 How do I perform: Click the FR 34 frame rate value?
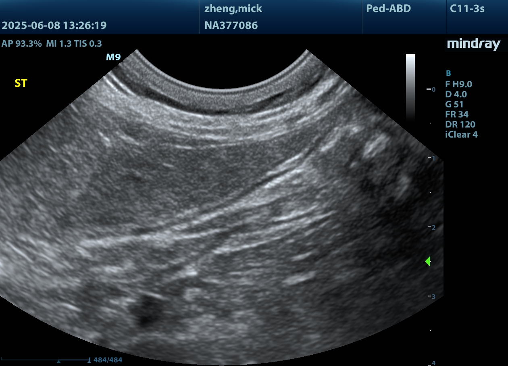[x=457, y=114]
